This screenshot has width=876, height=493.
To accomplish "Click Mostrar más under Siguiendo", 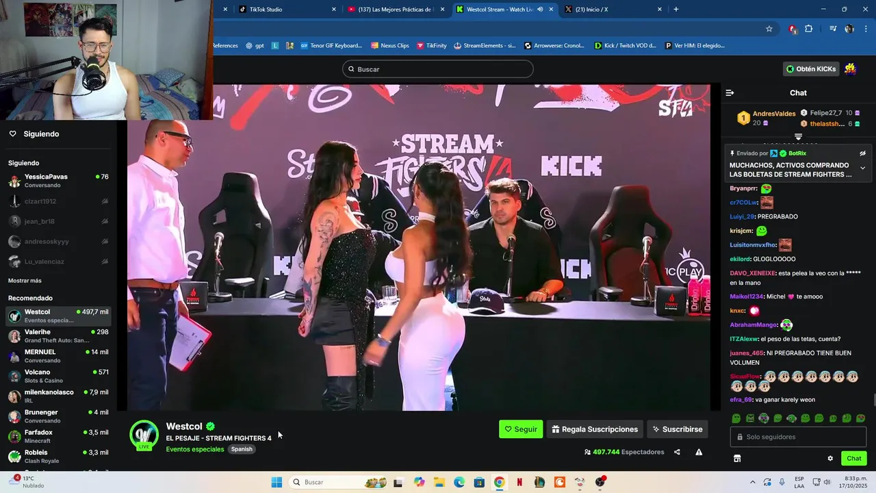I will click(x=25, y=281).
